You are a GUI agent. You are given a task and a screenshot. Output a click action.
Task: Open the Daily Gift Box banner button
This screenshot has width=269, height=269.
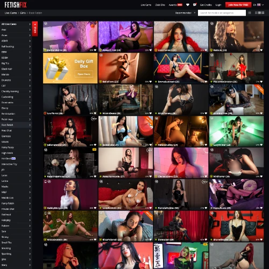point(84,74)
